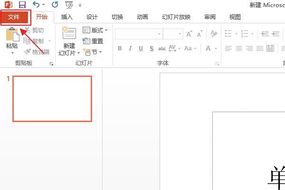Viewport: 285px width, 190px height.
Task: Open the Aa change case menu
Action: coord(190,48)
